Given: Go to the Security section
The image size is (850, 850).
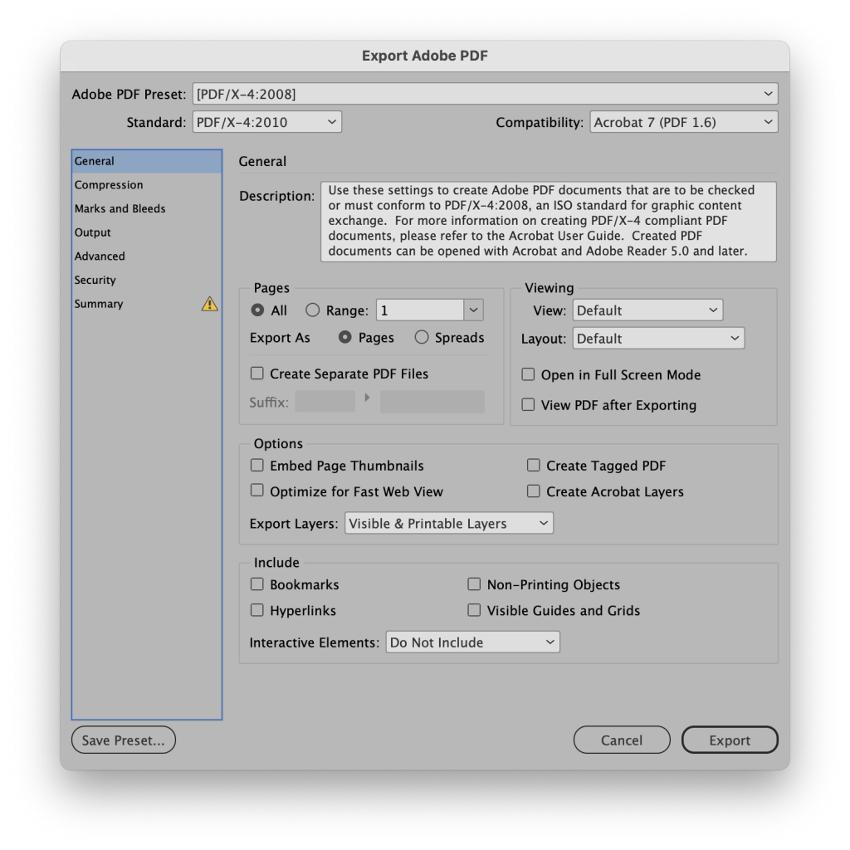Looking at the screenshot, I should click(x=95, y=281).
